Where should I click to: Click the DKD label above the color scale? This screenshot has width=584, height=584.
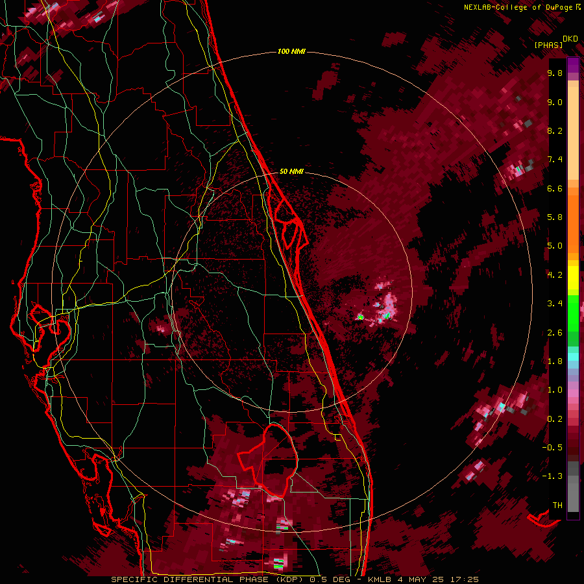click(x=570, y=39)
